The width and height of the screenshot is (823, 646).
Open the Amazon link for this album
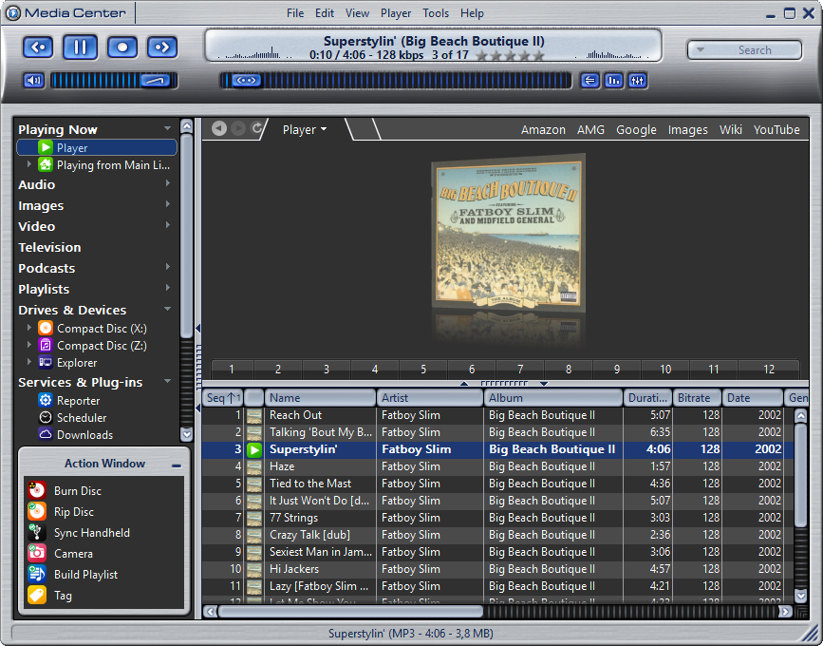(x=543, y=130)
